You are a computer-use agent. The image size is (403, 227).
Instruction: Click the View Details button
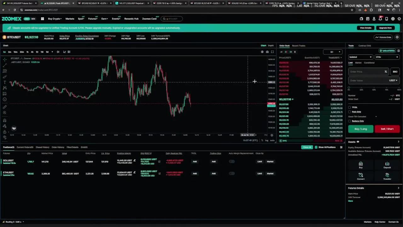[x=366, y=28]
